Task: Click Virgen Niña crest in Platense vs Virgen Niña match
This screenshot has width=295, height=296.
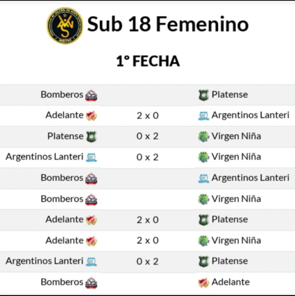Action: (203, 137)
